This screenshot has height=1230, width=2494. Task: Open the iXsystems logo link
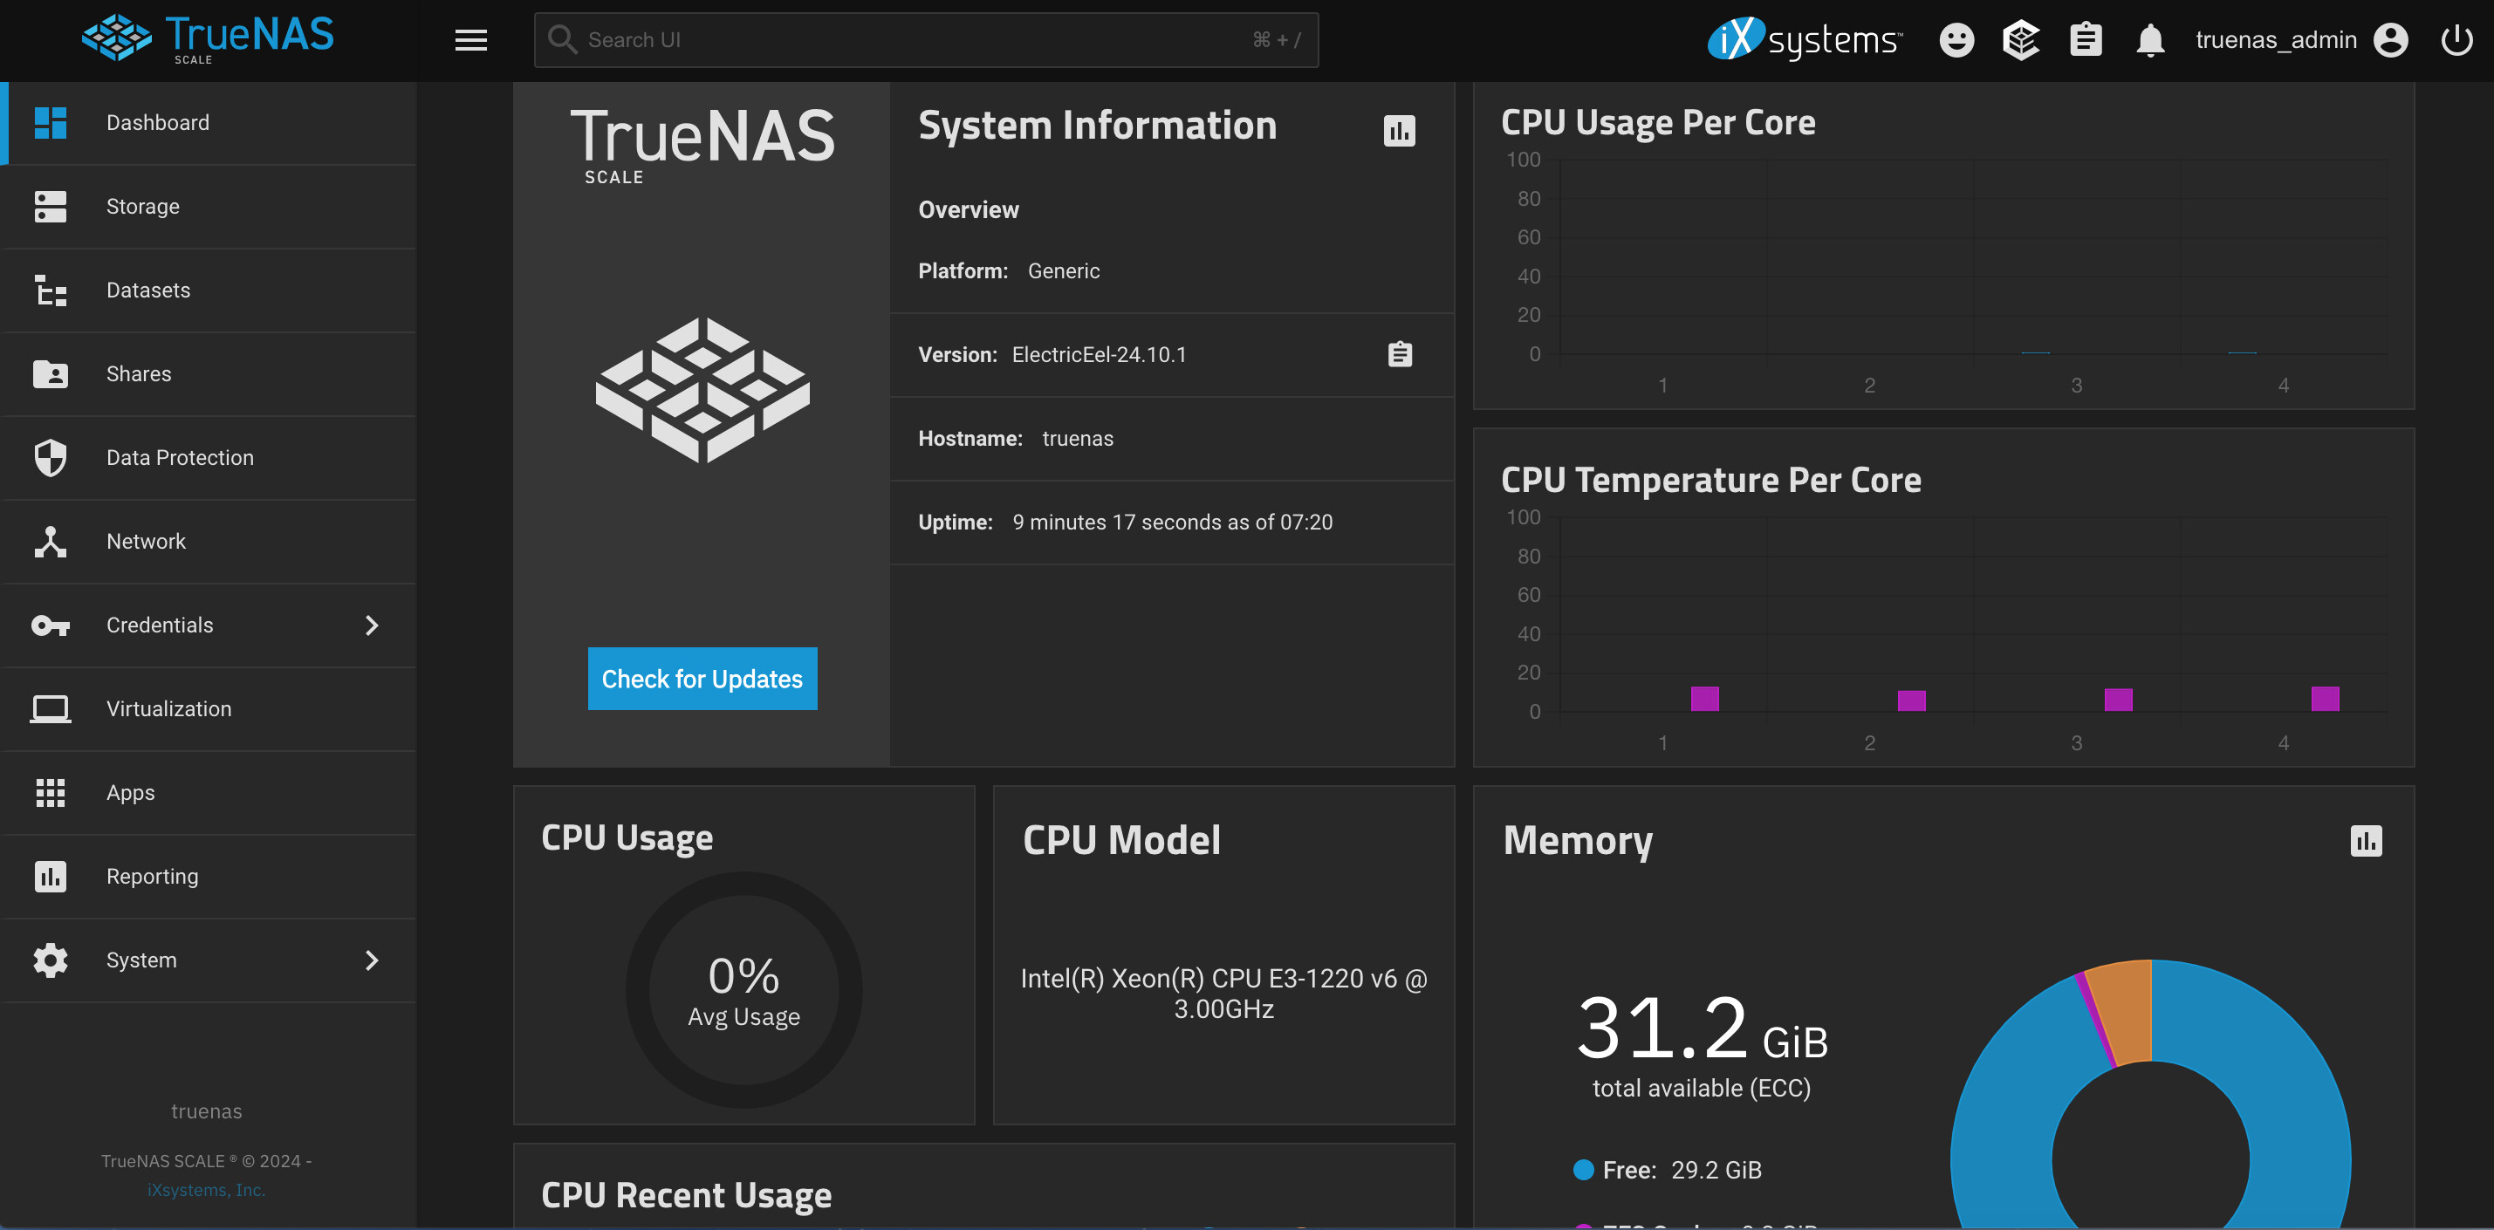click(1805, 38)
